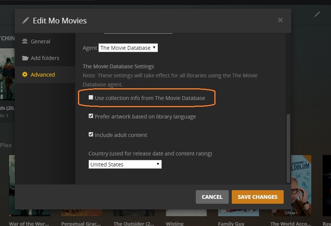Viewport: 331px width, 226px height.
Task: Click Save Changes
Action: [257, 197]
